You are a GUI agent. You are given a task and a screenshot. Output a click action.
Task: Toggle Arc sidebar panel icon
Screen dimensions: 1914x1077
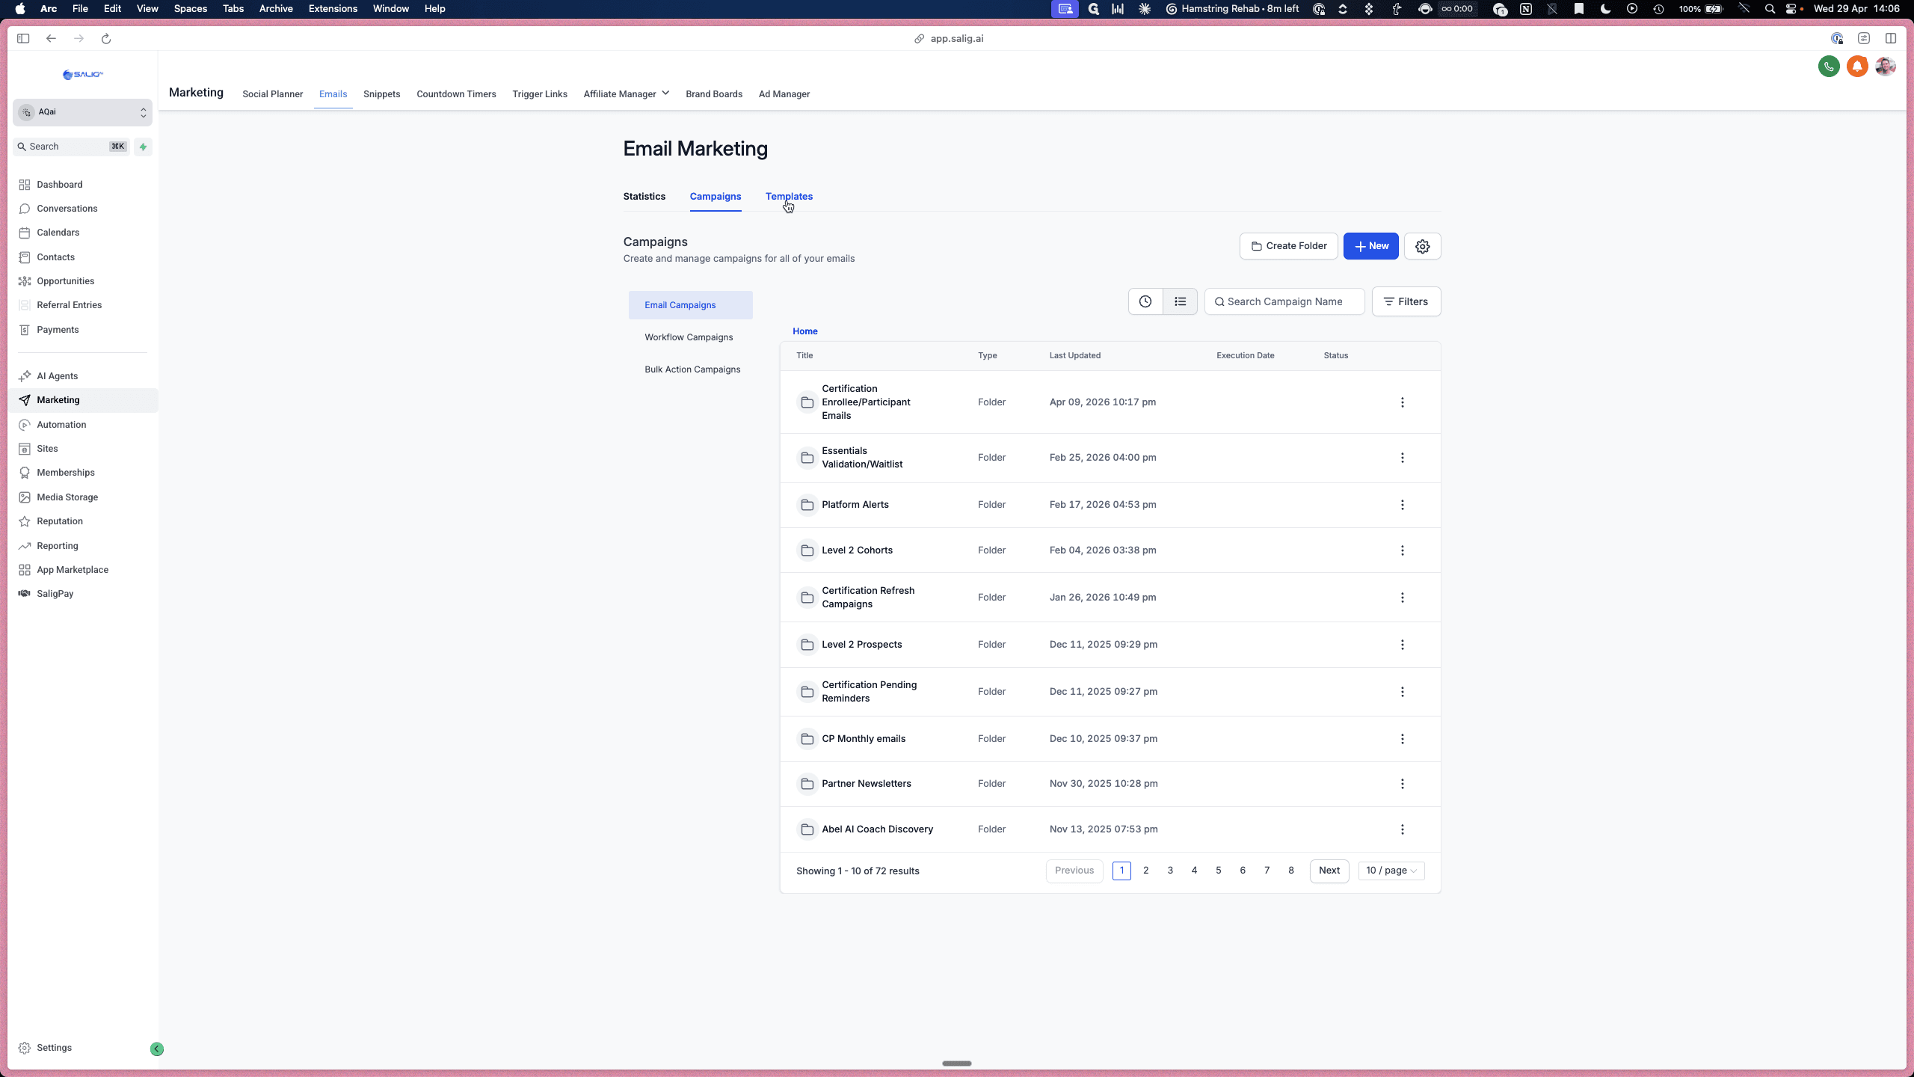(x=23, y=39)
